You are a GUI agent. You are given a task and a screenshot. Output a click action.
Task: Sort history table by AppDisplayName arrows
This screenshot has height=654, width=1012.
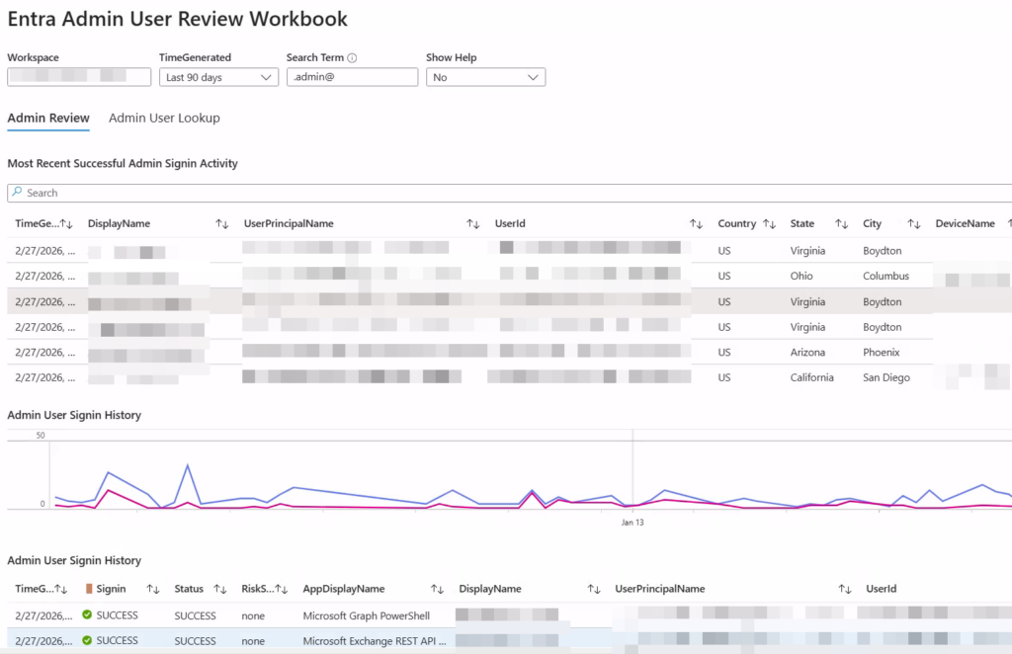[x=437, y=589]
